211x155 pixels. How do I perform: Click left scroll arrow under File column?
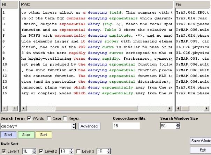(178, 109)
